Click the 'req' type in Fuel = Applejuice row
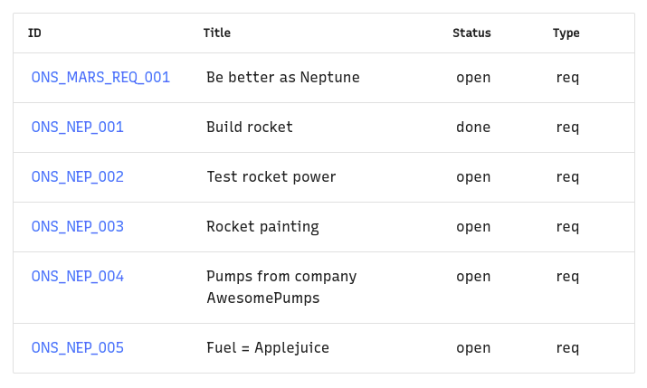 point(567,348)
